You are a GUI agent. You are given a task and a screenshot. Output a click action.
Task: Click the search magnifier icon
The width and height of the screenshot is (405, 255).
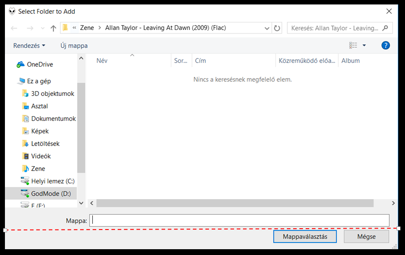[x=385, y=28]
